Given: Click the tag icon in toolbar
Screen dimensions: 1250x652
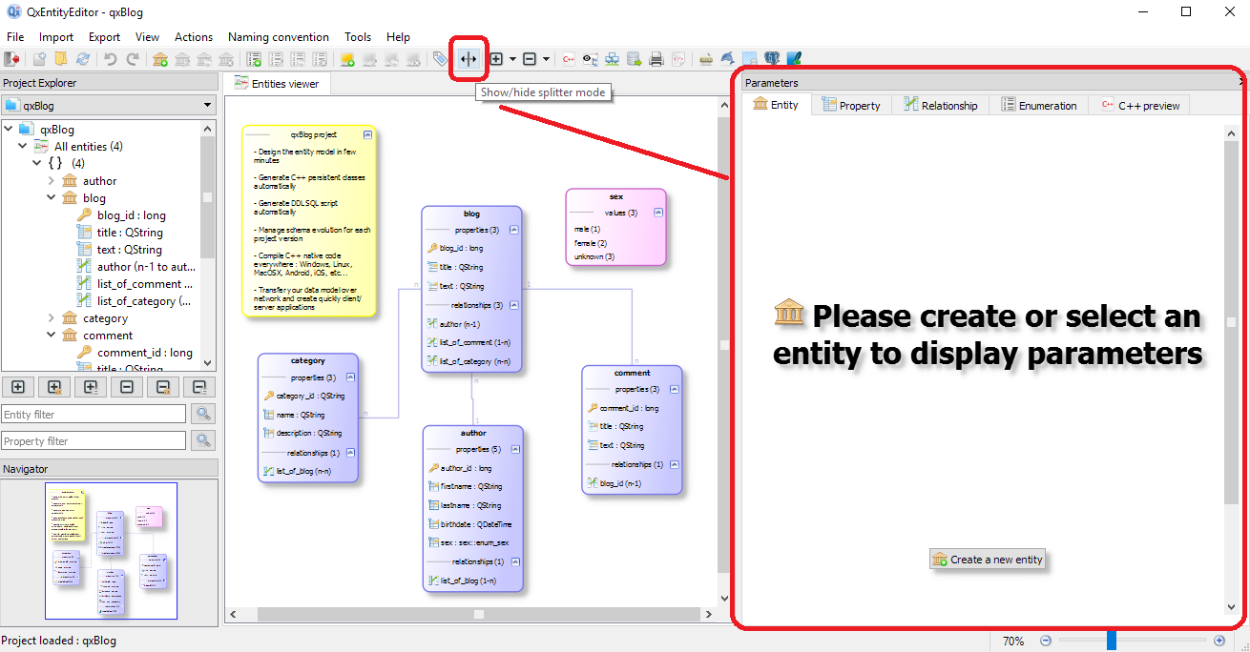Looking at the screenshot, I should point(439,59).
